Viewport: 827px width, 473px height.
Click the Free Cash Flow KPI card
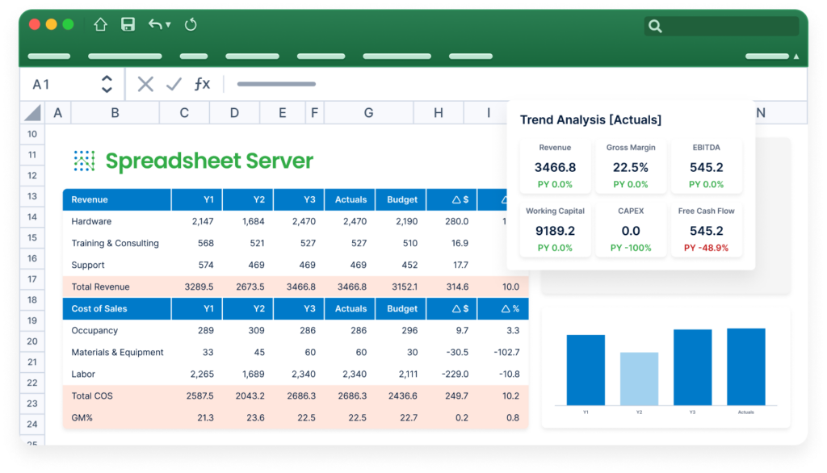[x=707, y=228]
